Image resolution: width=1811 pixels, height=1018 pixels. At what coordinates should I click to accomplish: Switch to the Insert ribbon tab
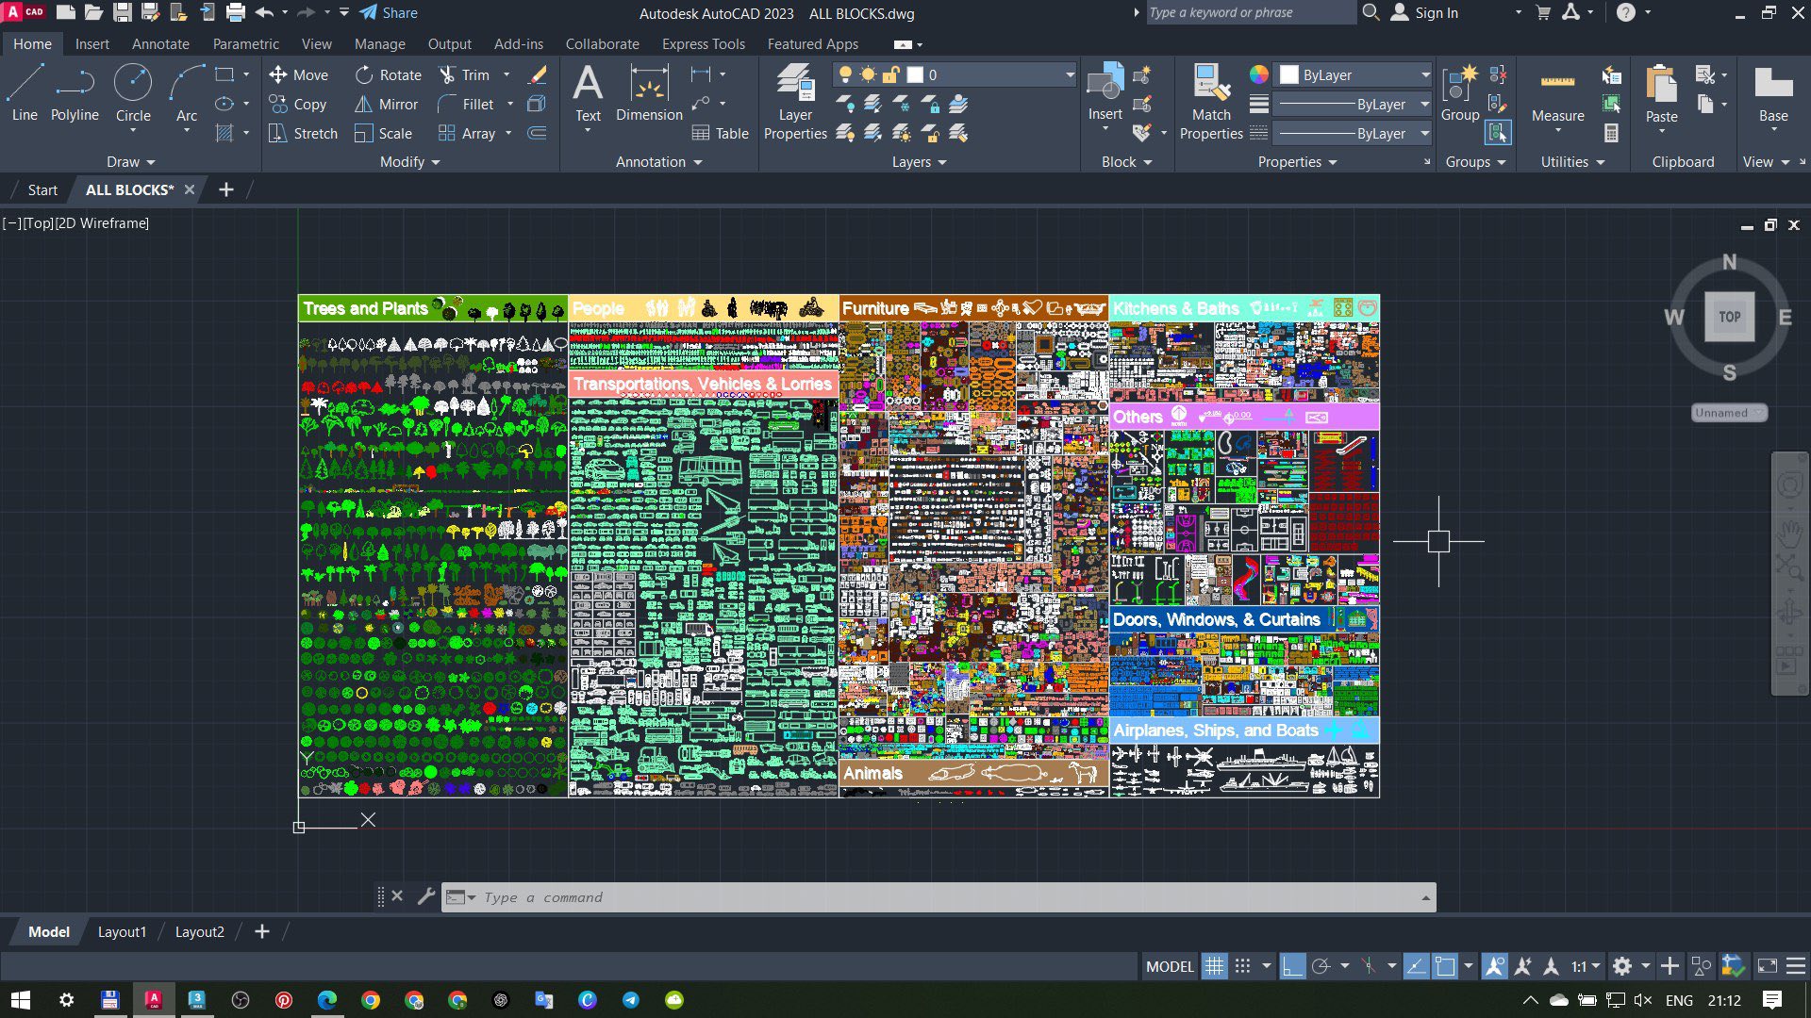click(92, 44)
